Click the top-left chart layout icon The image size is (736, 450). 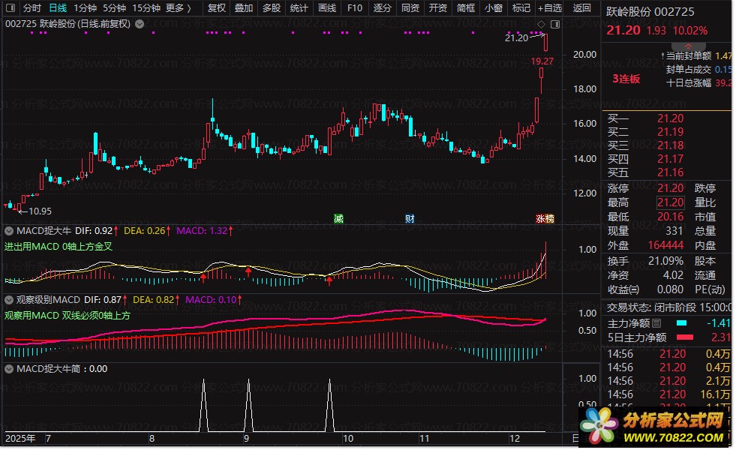10,8
